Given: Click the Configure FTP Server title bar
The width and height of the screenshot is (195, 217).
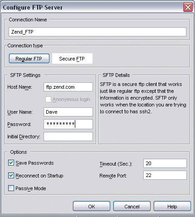Looking at the screenshot, I should (91, 7).
